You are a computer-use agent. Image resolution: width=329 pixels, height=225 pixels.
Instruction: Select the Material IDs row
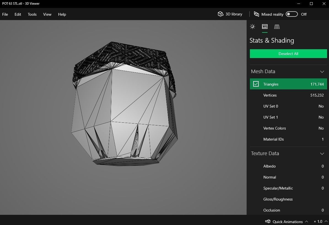point(288,139)
